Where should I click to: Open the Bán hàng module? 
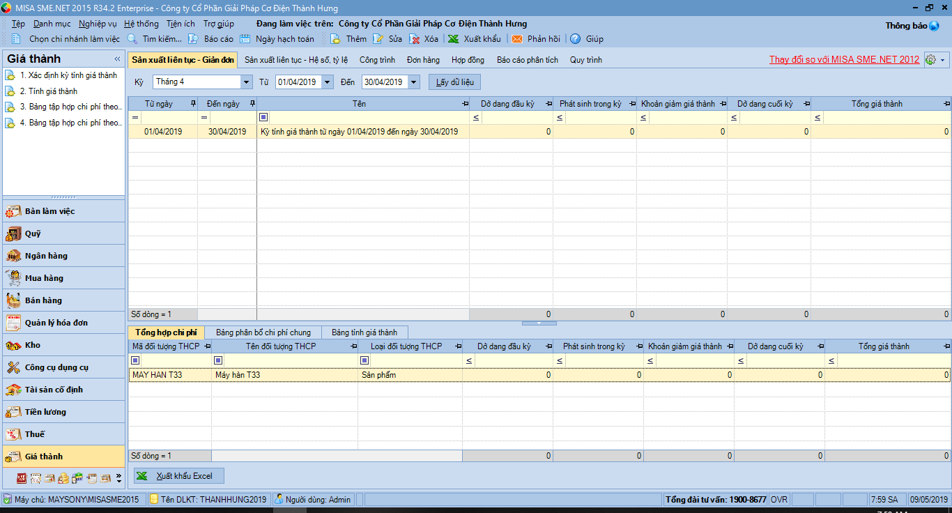63,300
